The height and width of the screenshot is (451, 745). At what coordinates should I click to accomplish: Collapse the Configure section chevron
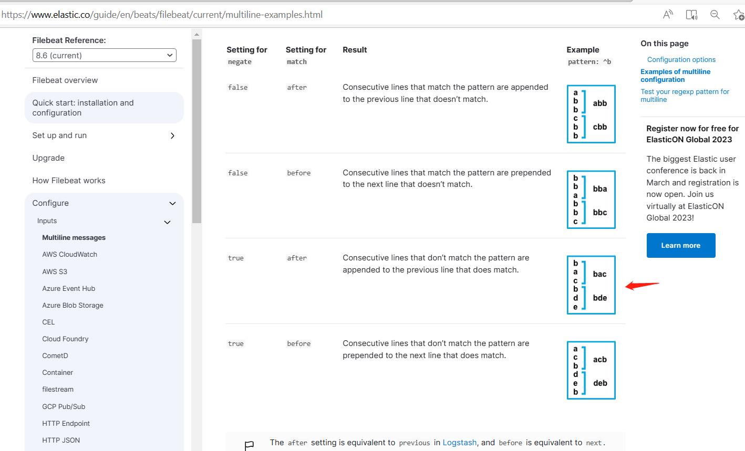point(172,203)
